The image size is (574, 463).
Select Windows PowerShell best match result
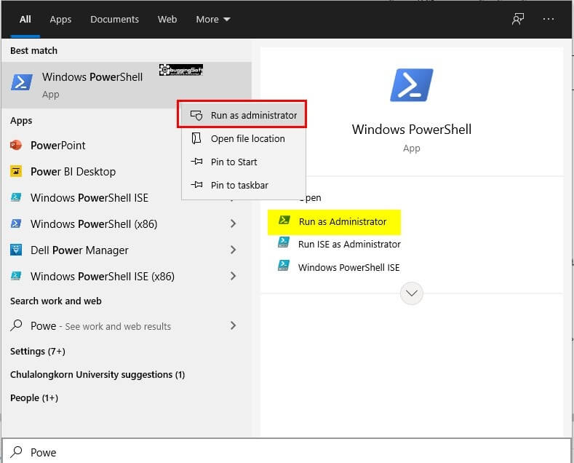tap(127, 85)
